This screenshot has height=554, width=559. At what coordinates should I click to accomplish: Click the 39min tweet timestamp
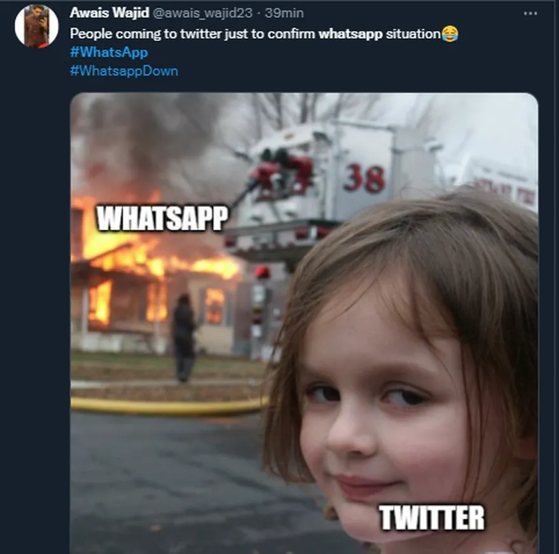click(284, 13)
